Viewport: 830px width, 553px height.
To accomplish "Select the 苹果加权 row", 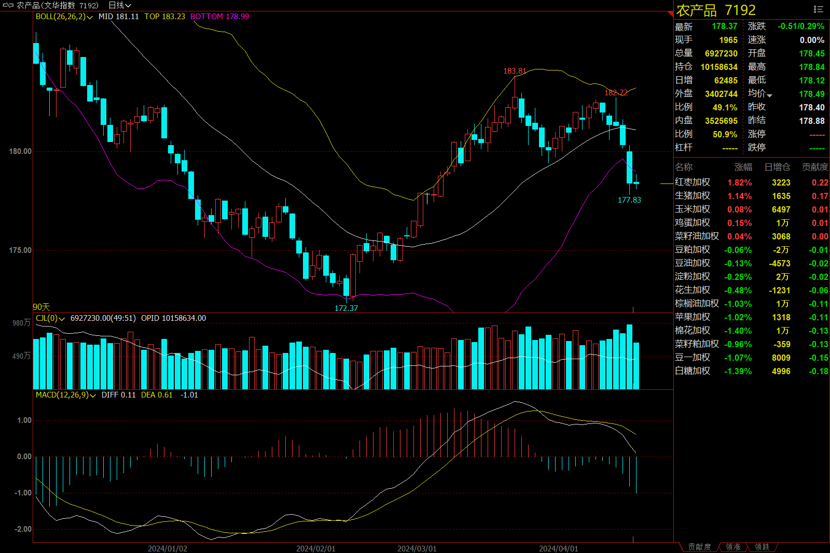I will coord(752,317).
